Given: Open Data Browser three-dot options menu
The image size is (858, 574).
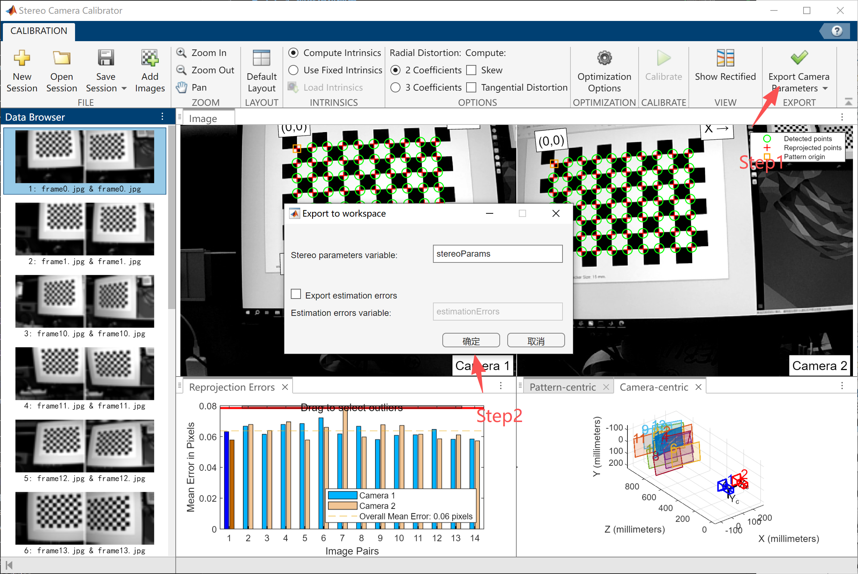Looking at the screenshot, I should (162, 117).
